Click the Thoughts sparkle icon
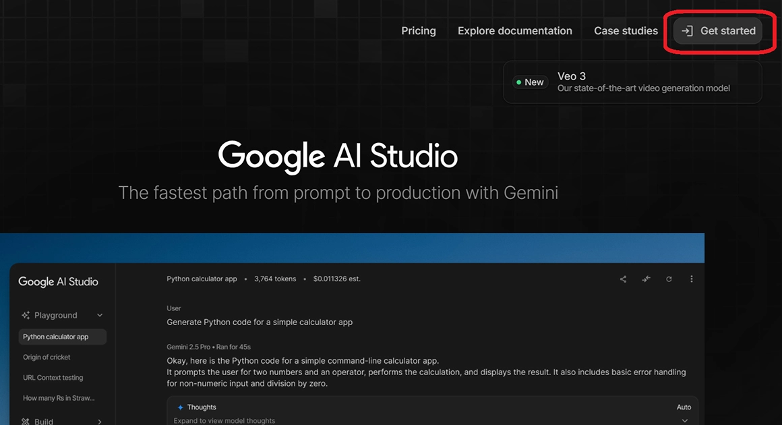 tap(181, 407)
